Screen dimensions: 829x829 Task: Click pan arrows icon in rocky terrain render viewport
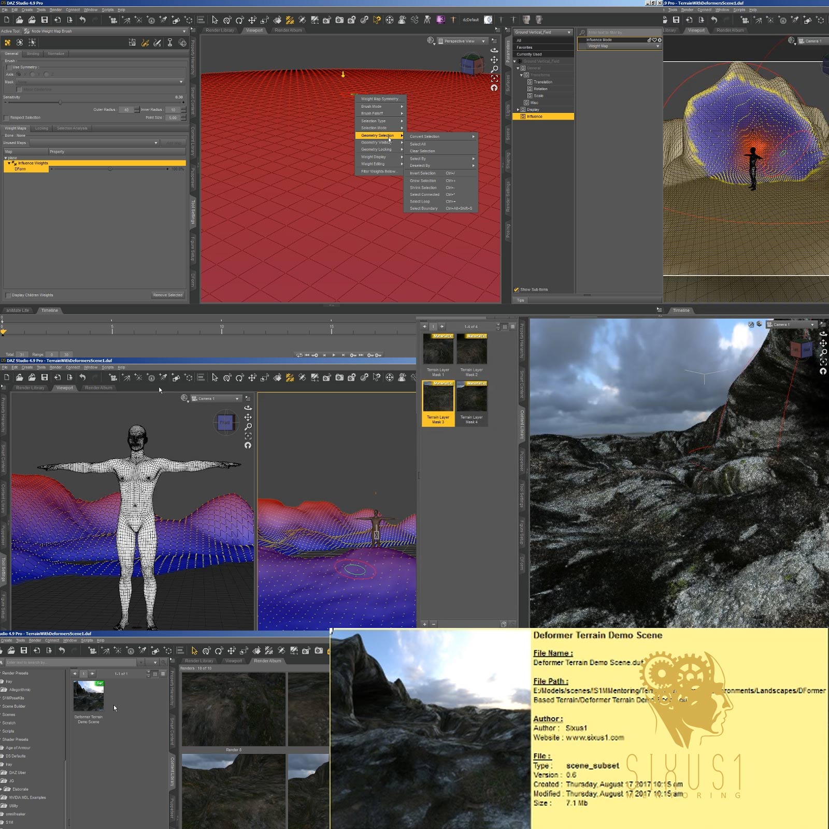point(823,343)
